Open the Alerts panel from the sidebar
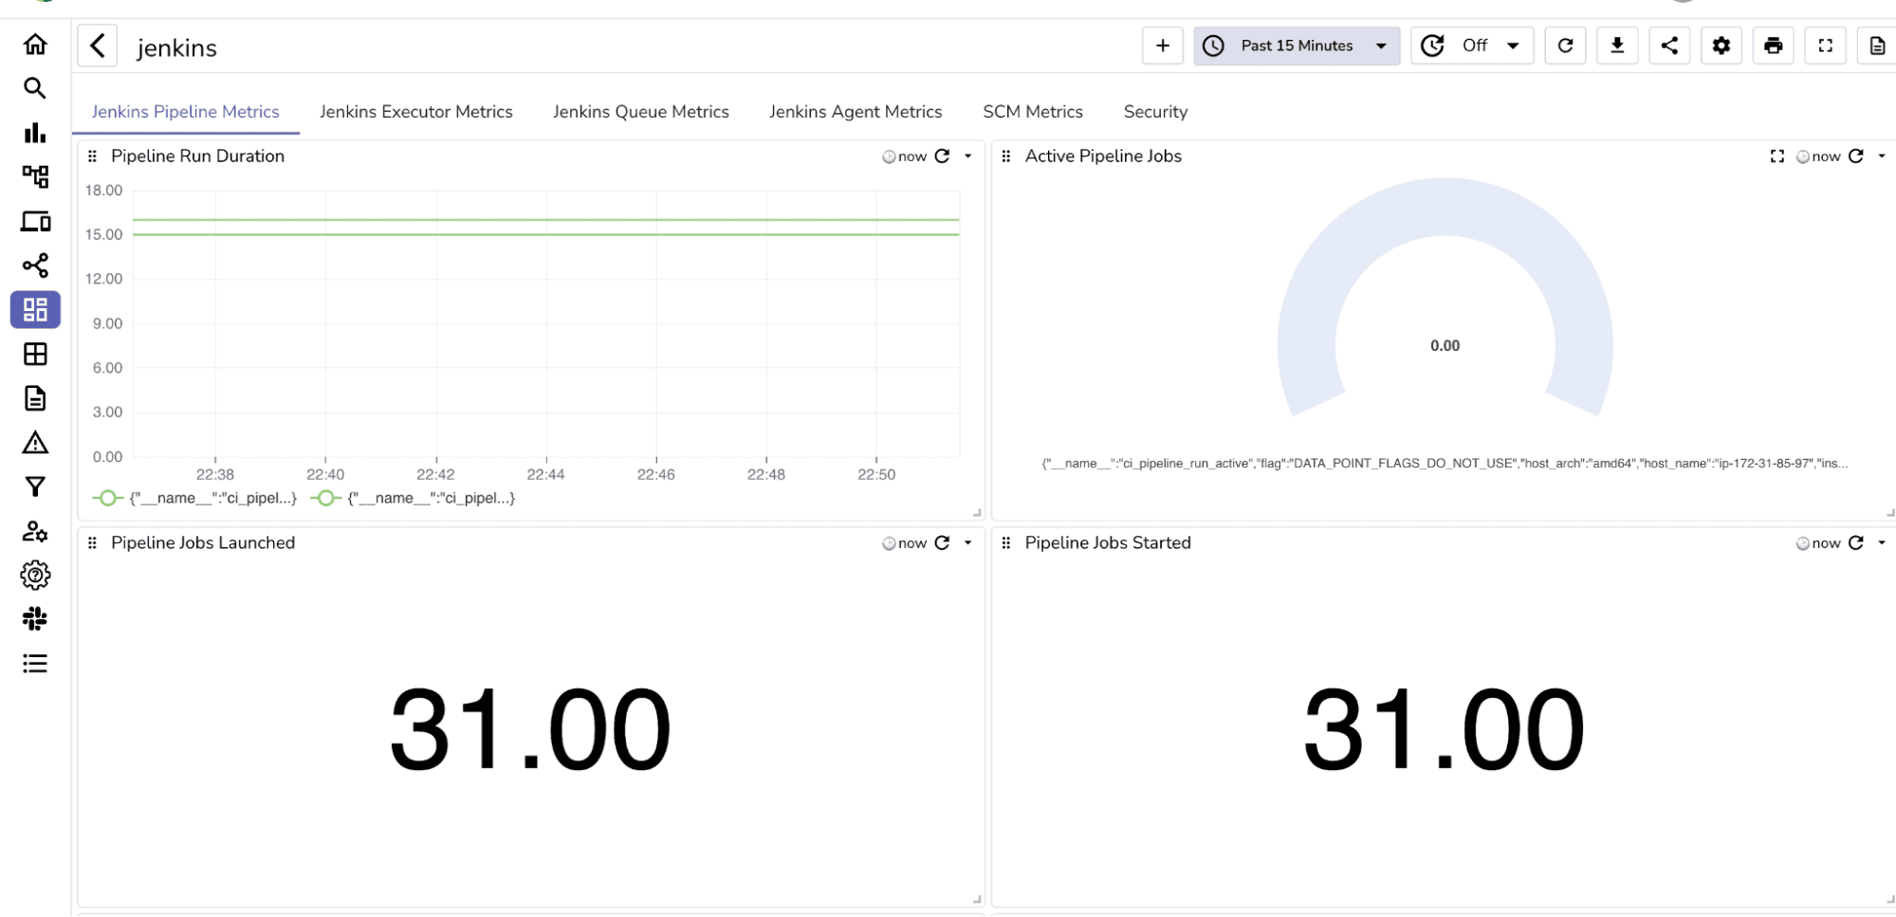Image resolution: width=1896 pixels, height=917 pixels. tap(35, 443)
